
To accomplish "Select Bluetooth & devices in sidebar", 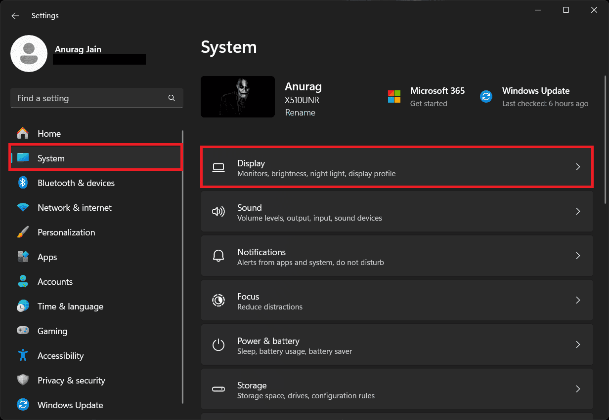I will coord(96,183).
